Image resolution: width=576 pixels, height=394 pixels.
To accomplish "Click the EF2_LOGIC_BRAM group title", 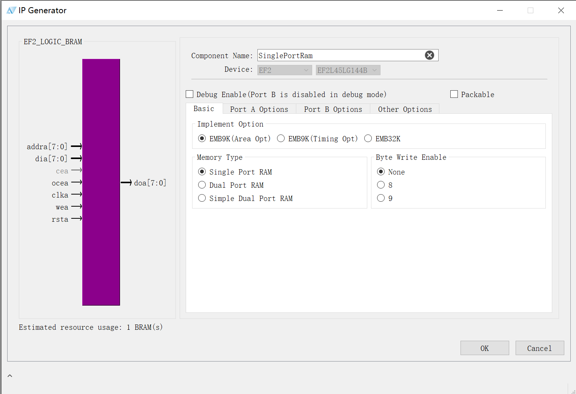I will [x=53, y=42].
